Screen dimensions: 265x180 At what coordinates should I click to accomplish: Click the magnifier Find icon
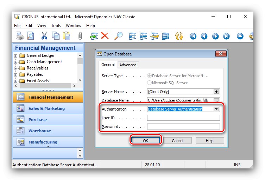click(x=119, y=36)
